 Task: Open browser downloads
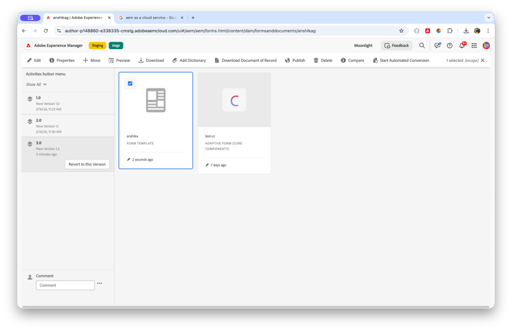(466, 31)
